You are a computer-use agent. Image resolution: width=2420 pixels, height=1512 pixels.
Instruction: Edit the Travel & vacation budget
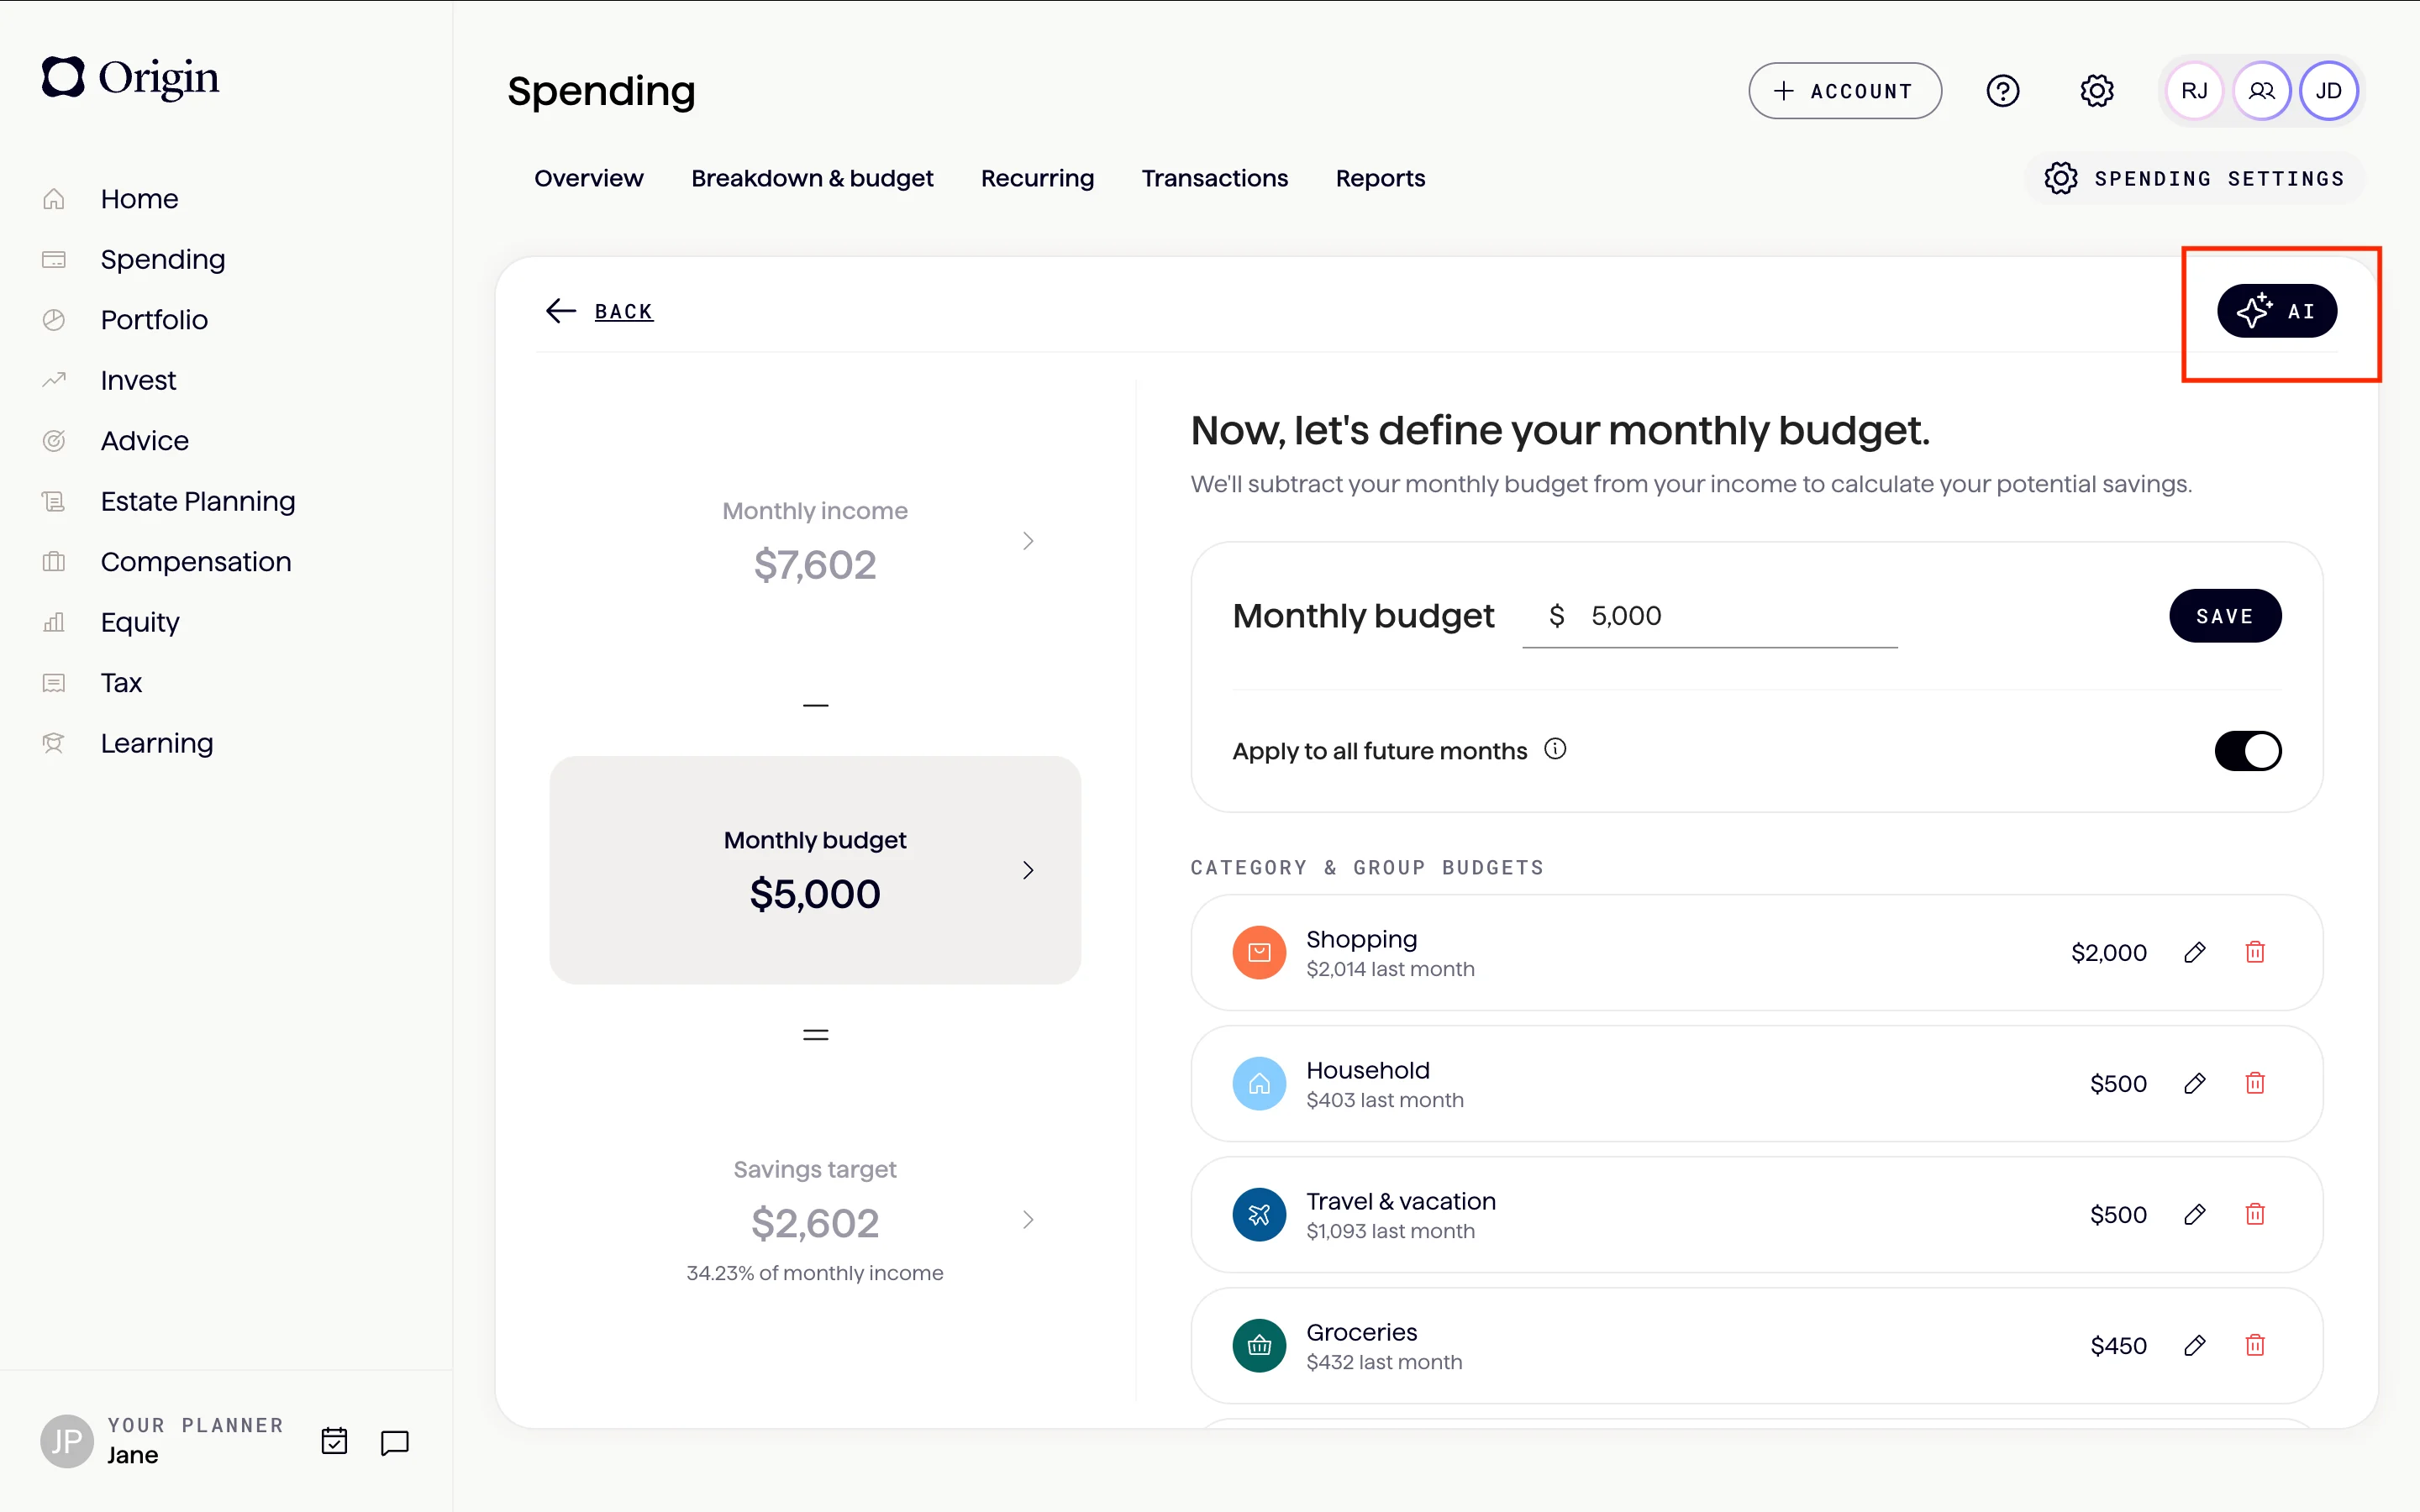pyautogui.click(x=2194, y=1214)
